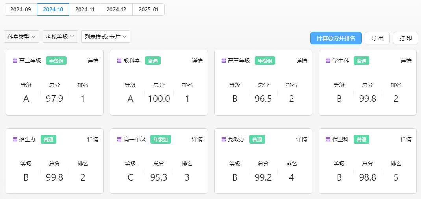The height and width of the screenshot is (199, 421).
Task: Click the purple icon beside 高一年级
Action: 119,139
